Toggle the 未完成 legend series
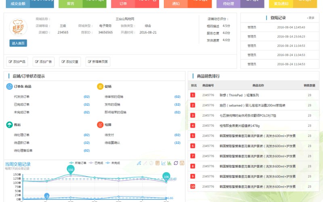 tap(113, 163)
